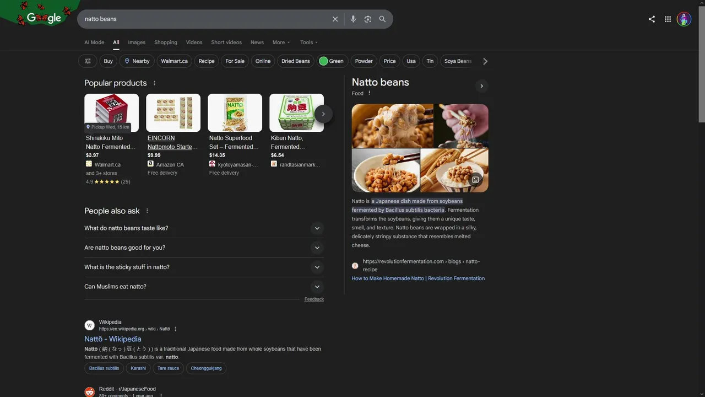Show next products with carousel arrow
This screenshot has height=397, width=705.
point(323,114)
